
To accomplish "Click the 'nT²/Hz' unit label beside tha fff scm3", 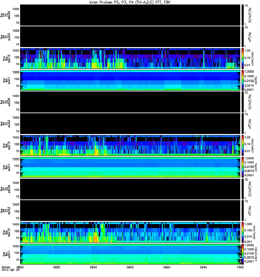I will (250, 37).
